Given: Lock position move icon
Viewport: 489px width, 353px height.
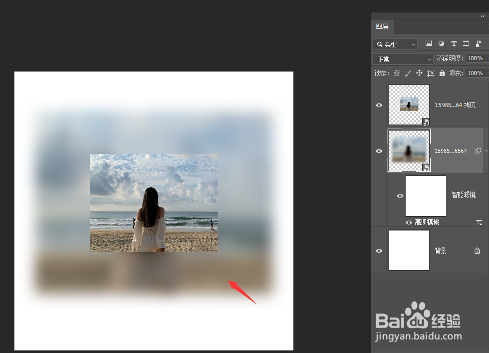Looking at the screenshot, I should 419,73.
